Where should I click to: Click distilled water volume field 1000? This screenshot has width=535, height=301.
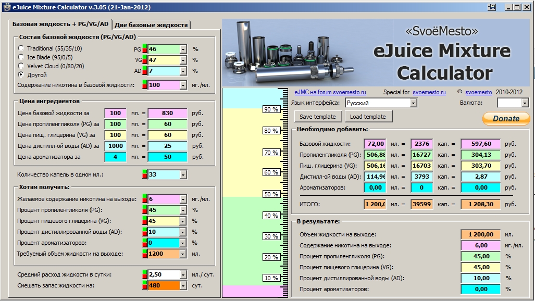(x=115, y=146)
